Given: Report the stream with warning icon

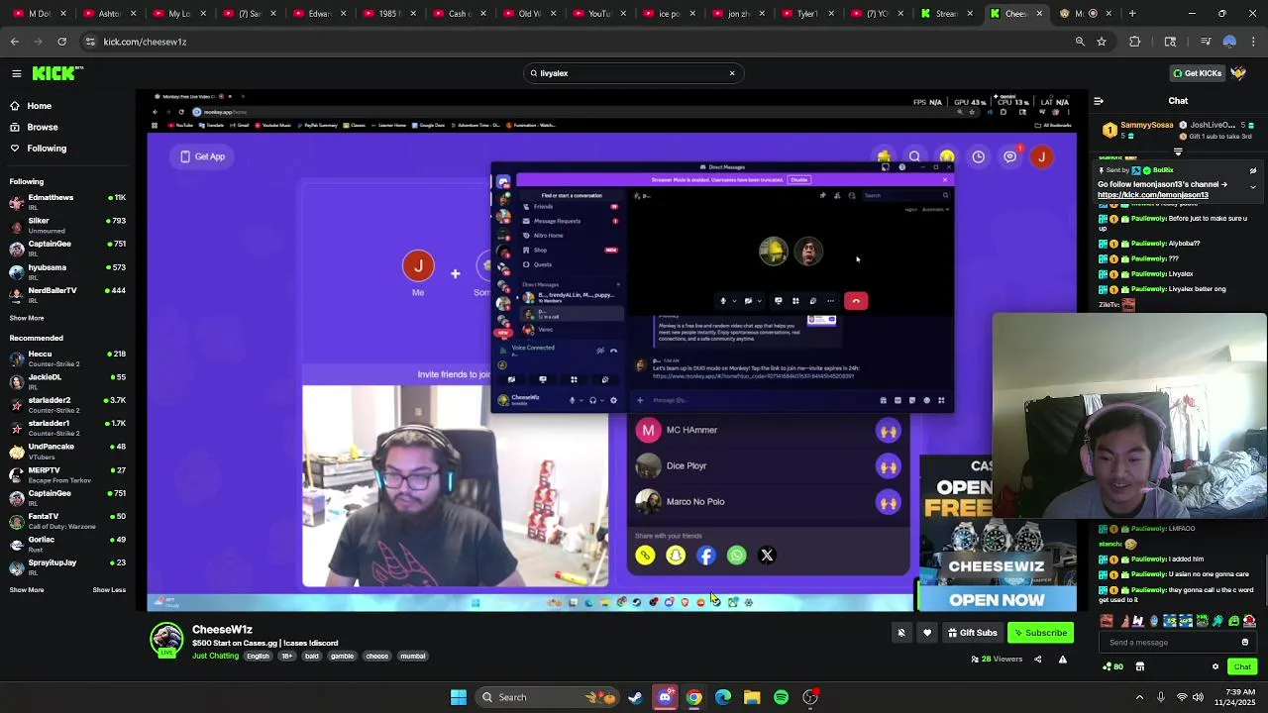Looking at the screenshot, I should coord(1063,659).
